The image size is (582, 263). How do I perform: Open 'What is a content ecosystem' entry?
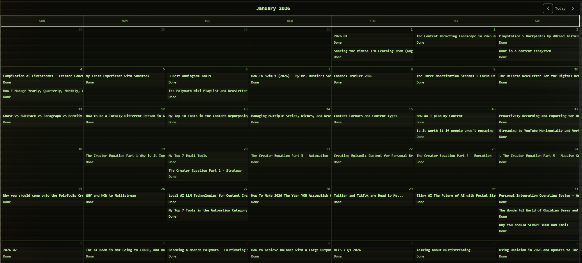(525, 51)
